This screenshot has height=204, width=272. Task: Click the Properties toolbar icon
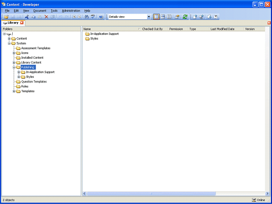pos(177,17)
